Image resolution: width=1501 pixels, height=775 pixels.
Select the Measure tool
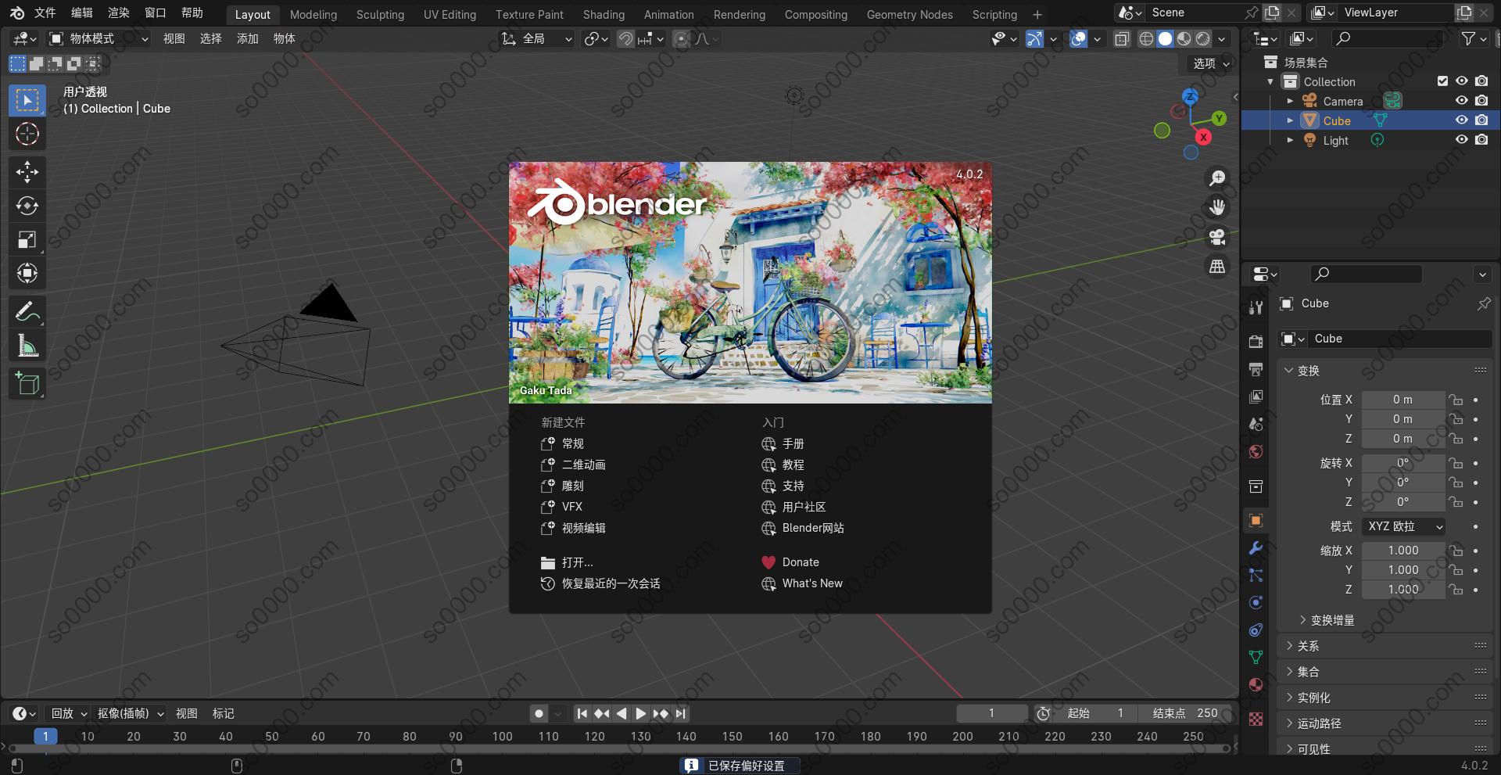pos(27,346)
